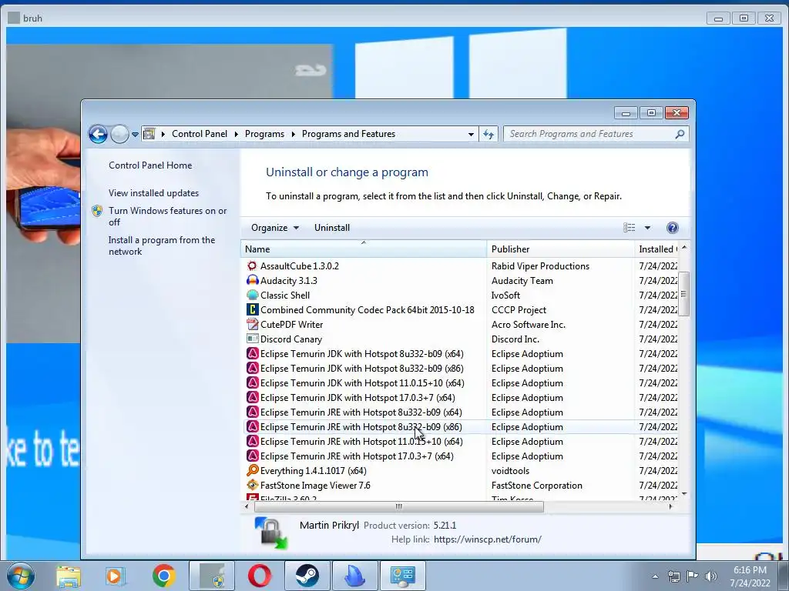Click Control Panel in the breadcrumb path

point(200,134)
